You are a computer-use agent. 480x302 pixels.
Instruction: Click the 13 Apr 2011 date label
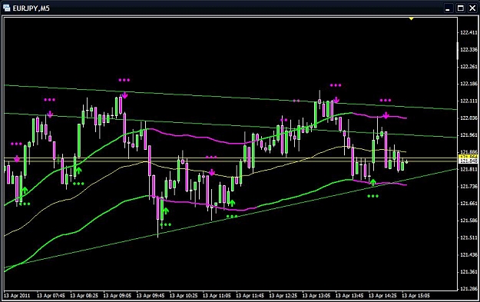click(x=17, y=296)
